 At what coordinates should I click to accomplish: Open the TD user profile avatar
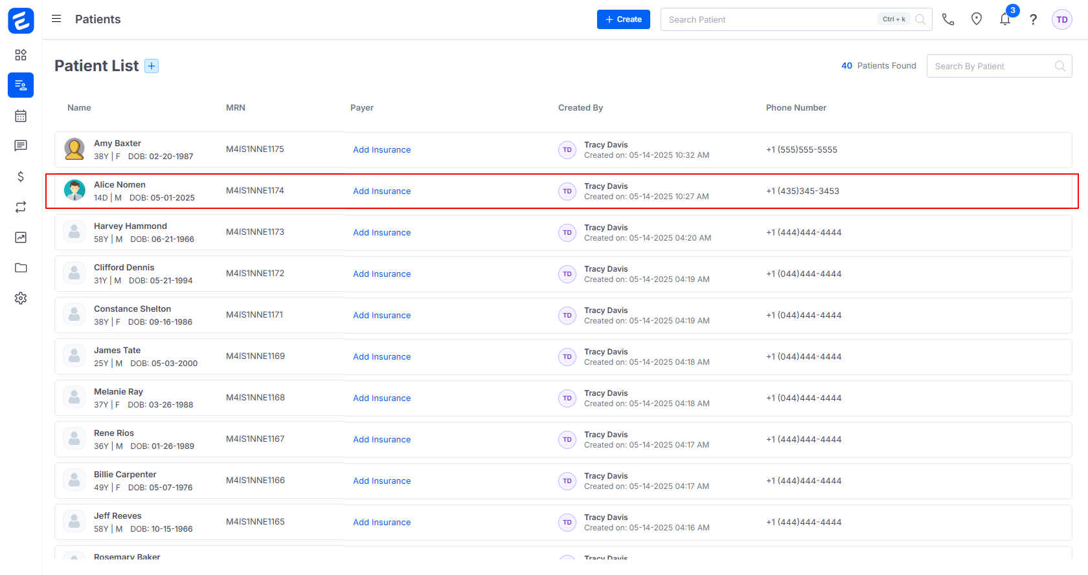tap(1061, 19)
